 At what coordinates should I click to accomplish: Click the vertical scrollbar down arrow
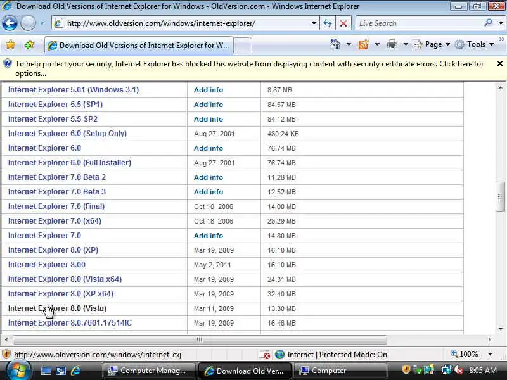tap(500, 329)
